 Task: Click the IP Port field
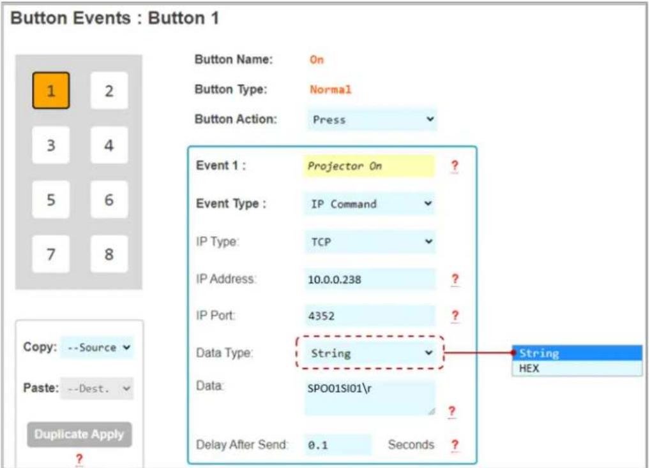[370, 316]
